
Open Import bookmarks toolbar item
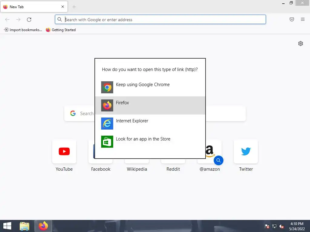(x=23, y=30)
